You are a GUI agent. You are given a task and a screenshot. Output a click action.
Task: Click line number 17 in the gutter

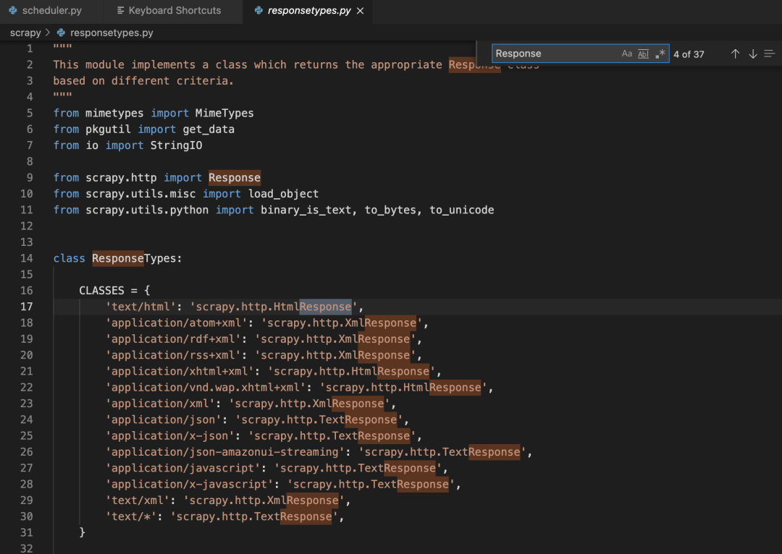(x=27, y=307)
